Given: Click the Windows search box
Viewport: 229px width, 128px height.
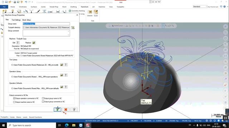Looking at the screenshot, I should (x=31, y=125).
